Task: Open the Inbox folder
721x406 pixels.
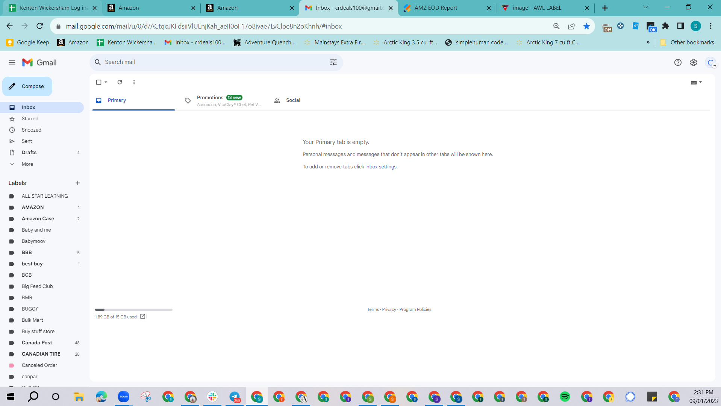Action: pos(42,108)
